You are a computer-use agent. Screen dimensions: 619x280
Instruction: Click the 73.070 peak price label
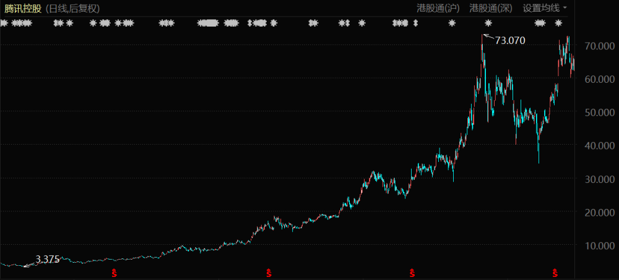tap(511, 40)
